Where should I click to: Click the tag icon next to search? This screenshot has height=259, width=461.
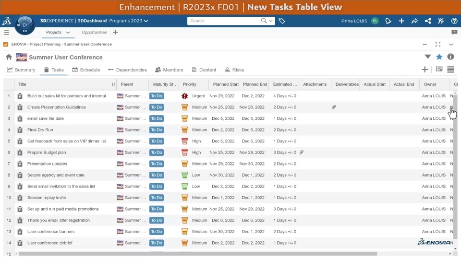pos(282,21)
